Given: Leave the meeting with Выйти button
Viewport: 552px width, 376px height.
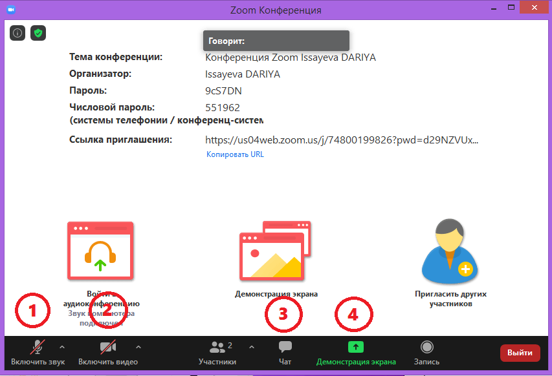Looking at the screenshot, I should 520,353.
